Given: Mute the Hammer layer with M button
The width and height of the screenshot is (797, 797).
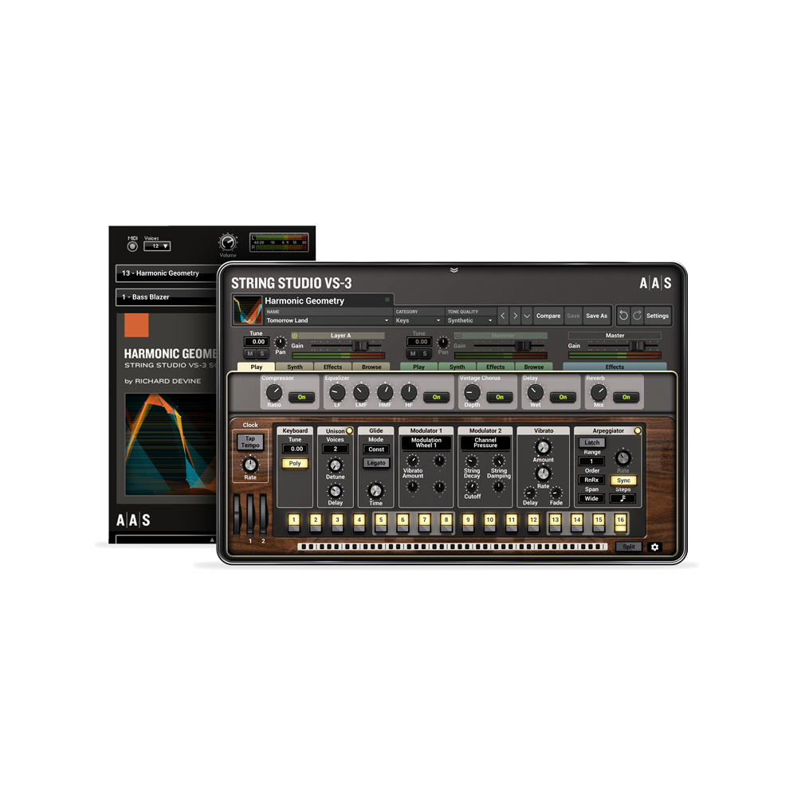Looking at the screenshot, I should [413, 353].
